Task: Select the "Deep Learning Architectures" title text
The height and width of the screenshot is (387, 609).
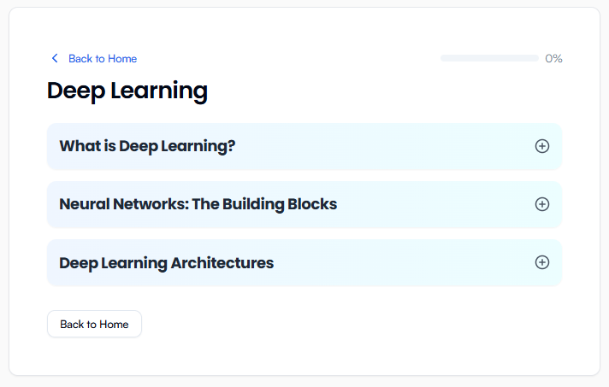Action: pos(166,262)
